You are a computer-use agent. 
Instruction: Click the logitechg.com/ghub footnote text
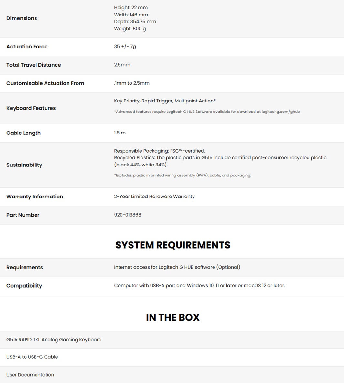(x=280, y=112)
